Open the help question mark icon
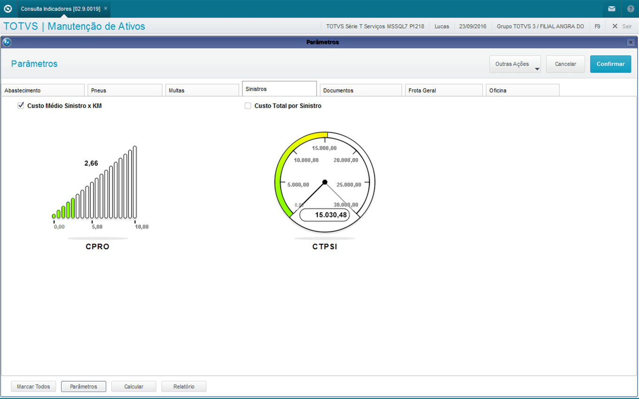This screenshot has height=399, width=639. [x=630, y=9]
